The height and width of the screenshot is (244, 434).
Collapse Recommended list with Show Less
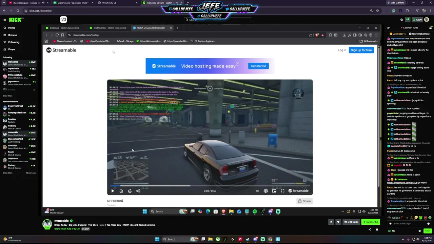coord(31,173)
